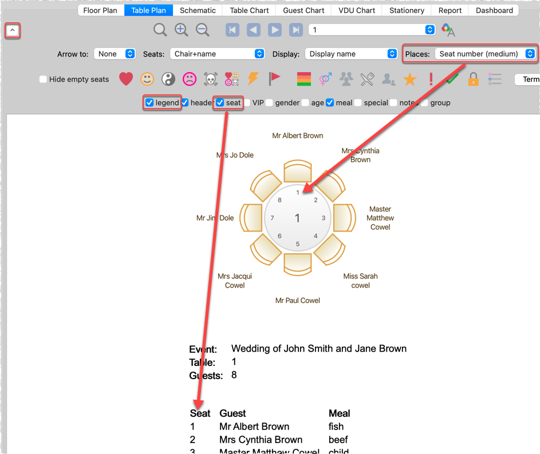
Task: Click the rainbow color stripes icon
Action: click(x=304, y=79)
